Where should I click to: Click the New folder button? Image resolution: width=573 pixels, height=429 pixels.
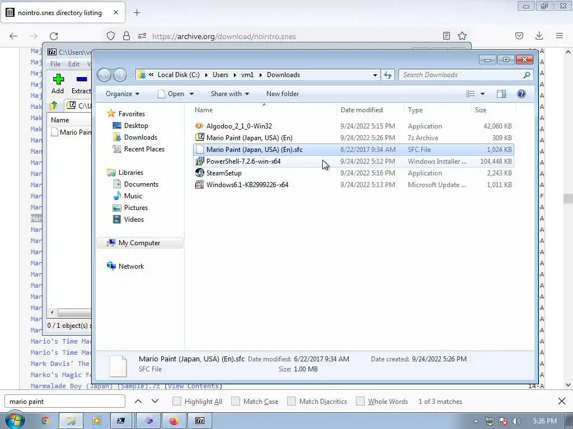(x=283, y=94)
